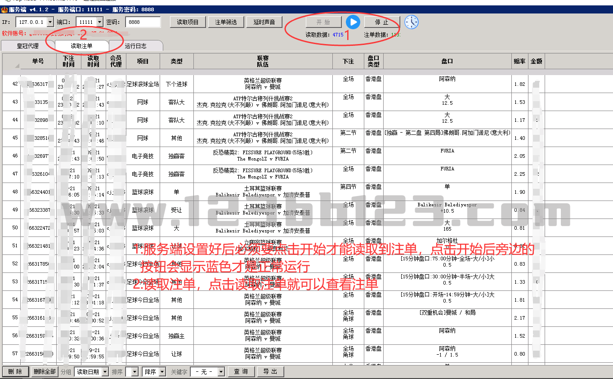The width and height of the screenshot is (613, 379).
Task: Expand the 降序 sort order dropdown
Action: click(162, 372)
